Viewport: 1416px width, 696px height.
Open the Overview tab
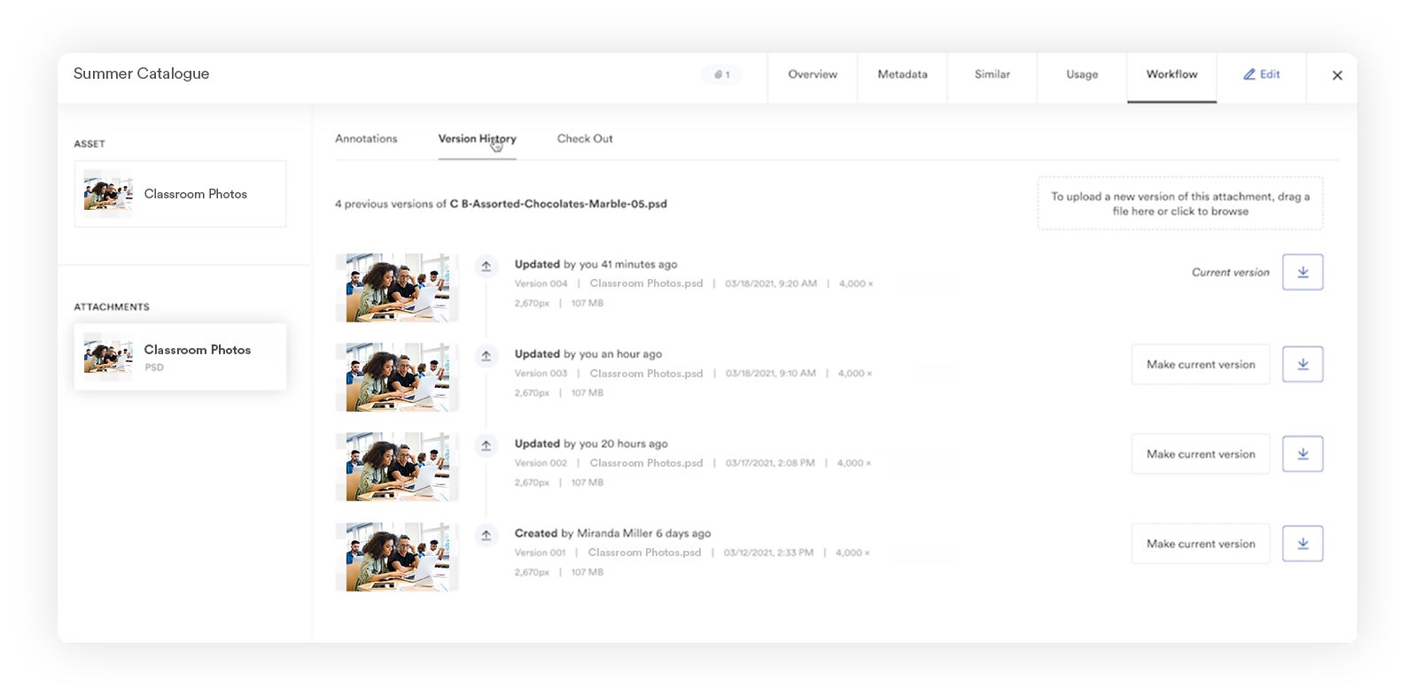pos(813,74)
